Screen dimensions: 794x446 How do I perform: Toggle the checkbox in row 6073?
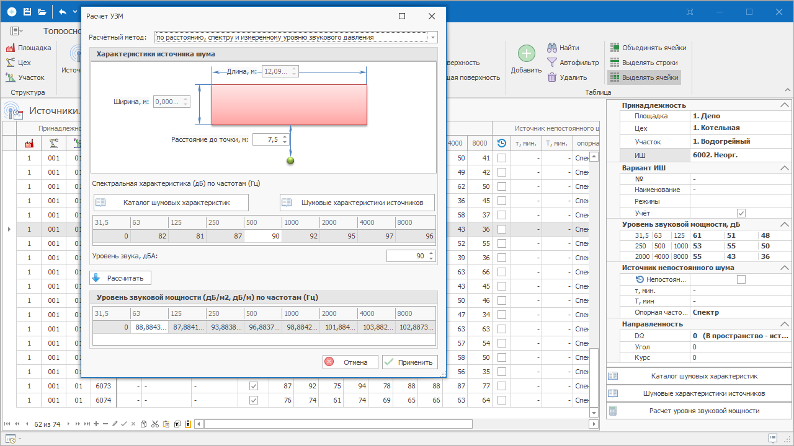(x=254, y=386)
